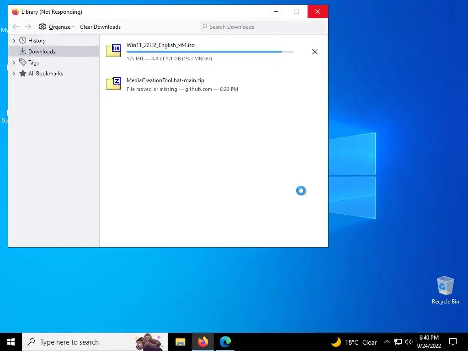Click the All Bookmarks star icon
The image size is (468, 351).
(23, 73)
